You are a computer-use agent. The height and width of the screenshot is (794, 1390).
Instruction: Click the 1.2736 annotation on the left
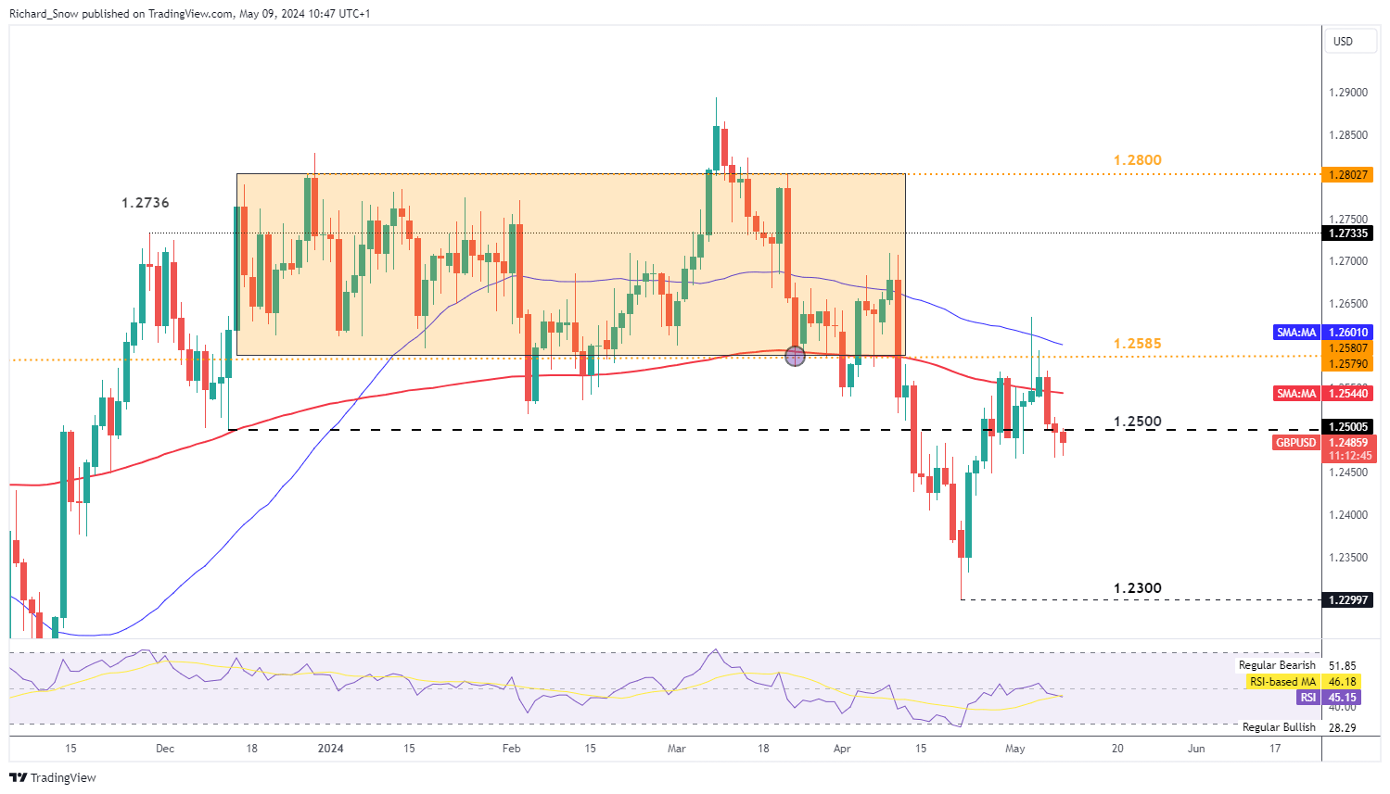145,203
